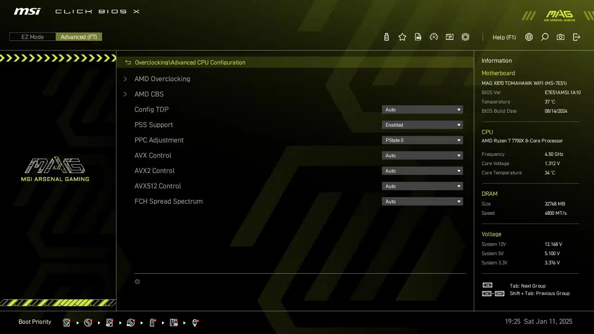Image resolution: width=594 pixels, height=334 pixels.
Task: Click the info icon in description area
Action: pos(137,282)
